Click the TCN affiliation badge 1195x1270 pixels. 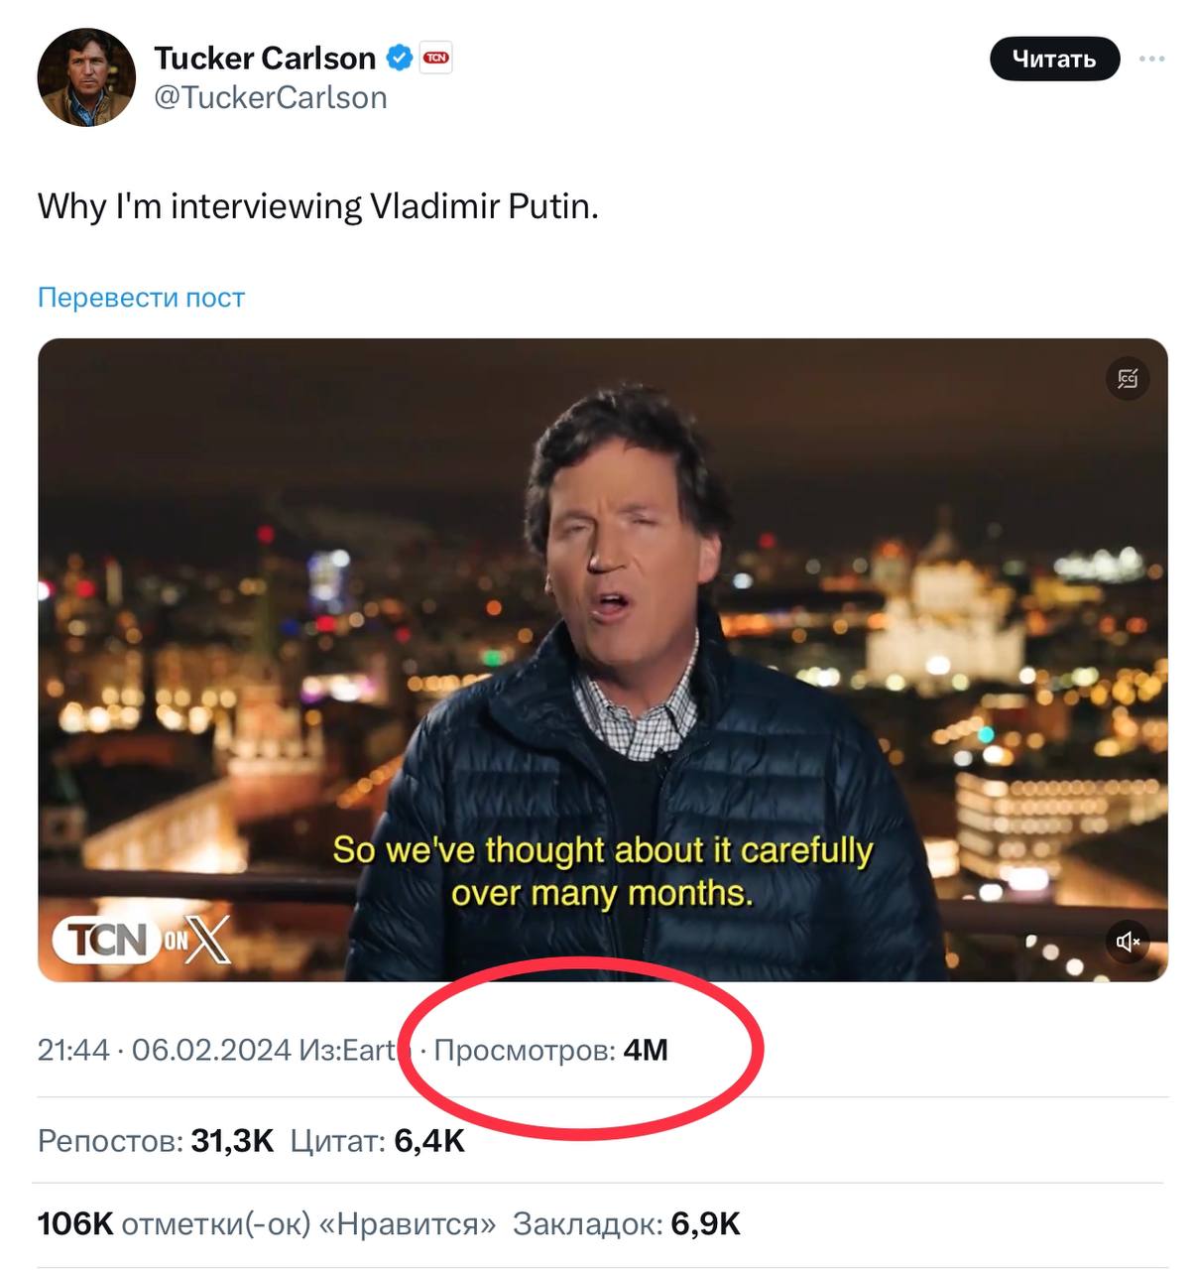[436, 59]
